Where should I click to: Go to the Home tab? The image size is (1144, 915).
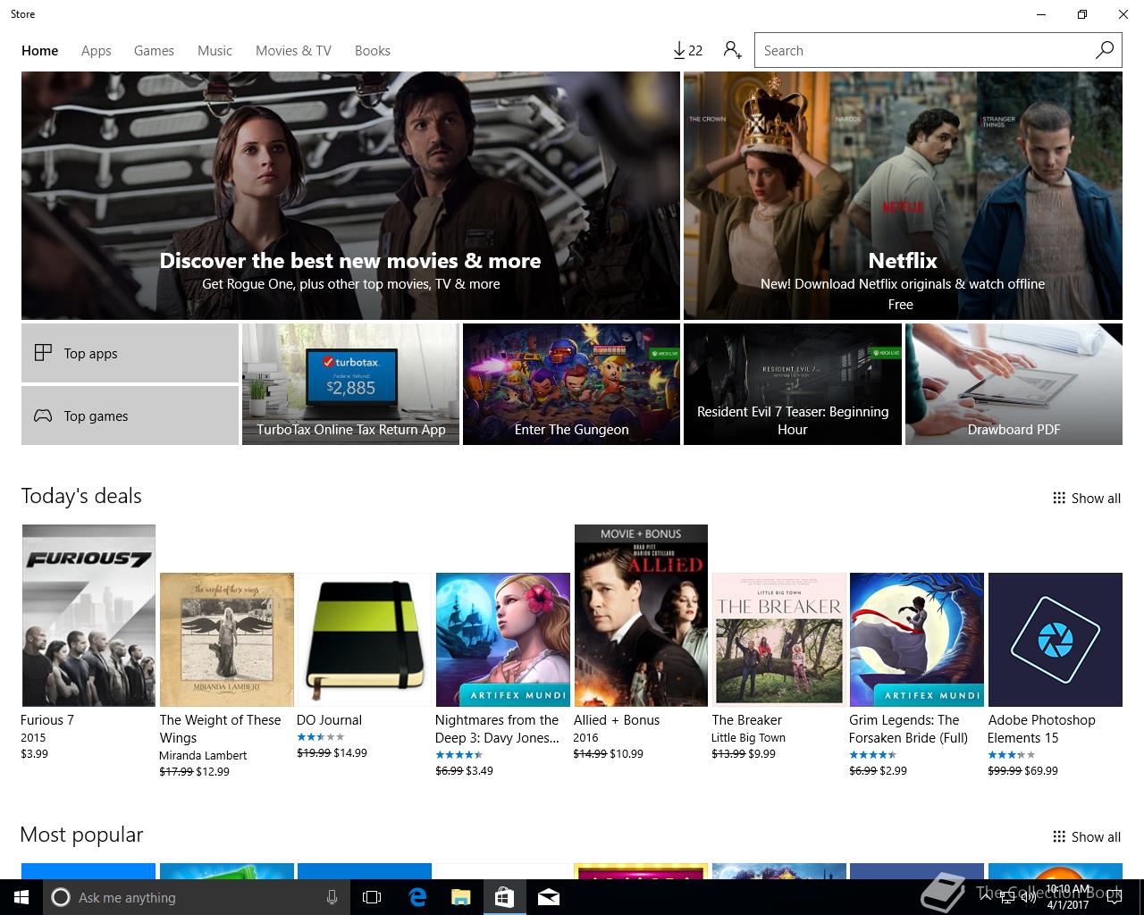click(40, 51)
